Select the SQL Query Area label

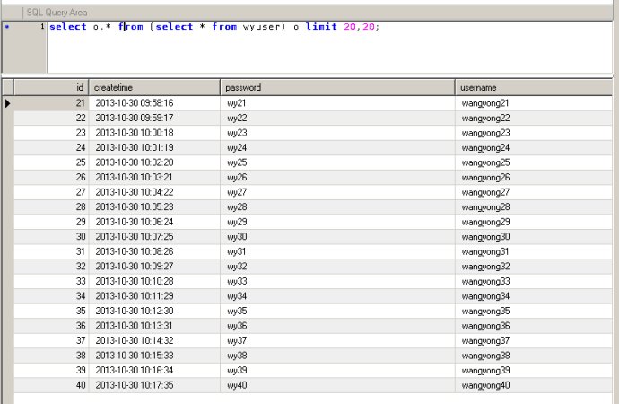tap(58, 11)
